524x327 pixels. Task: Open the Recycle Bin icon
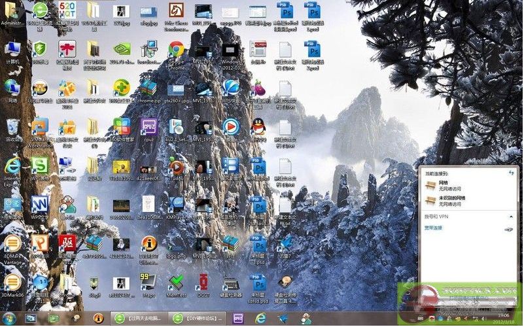tap(12, 127)
